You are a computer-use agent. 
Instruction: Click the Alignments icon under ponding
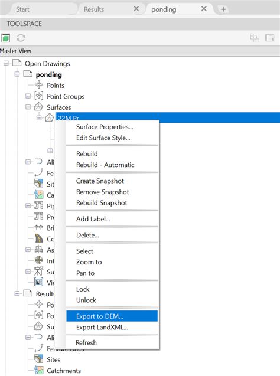tap(38, 162)
